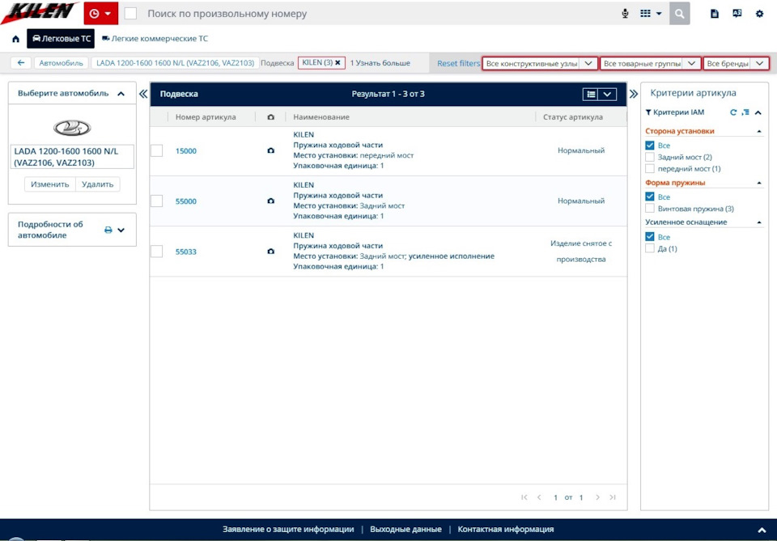Viewport: 777px width, 541px height.
Task: Check 'Винтовая пружина (3)' filter
Action: (650, 209)
